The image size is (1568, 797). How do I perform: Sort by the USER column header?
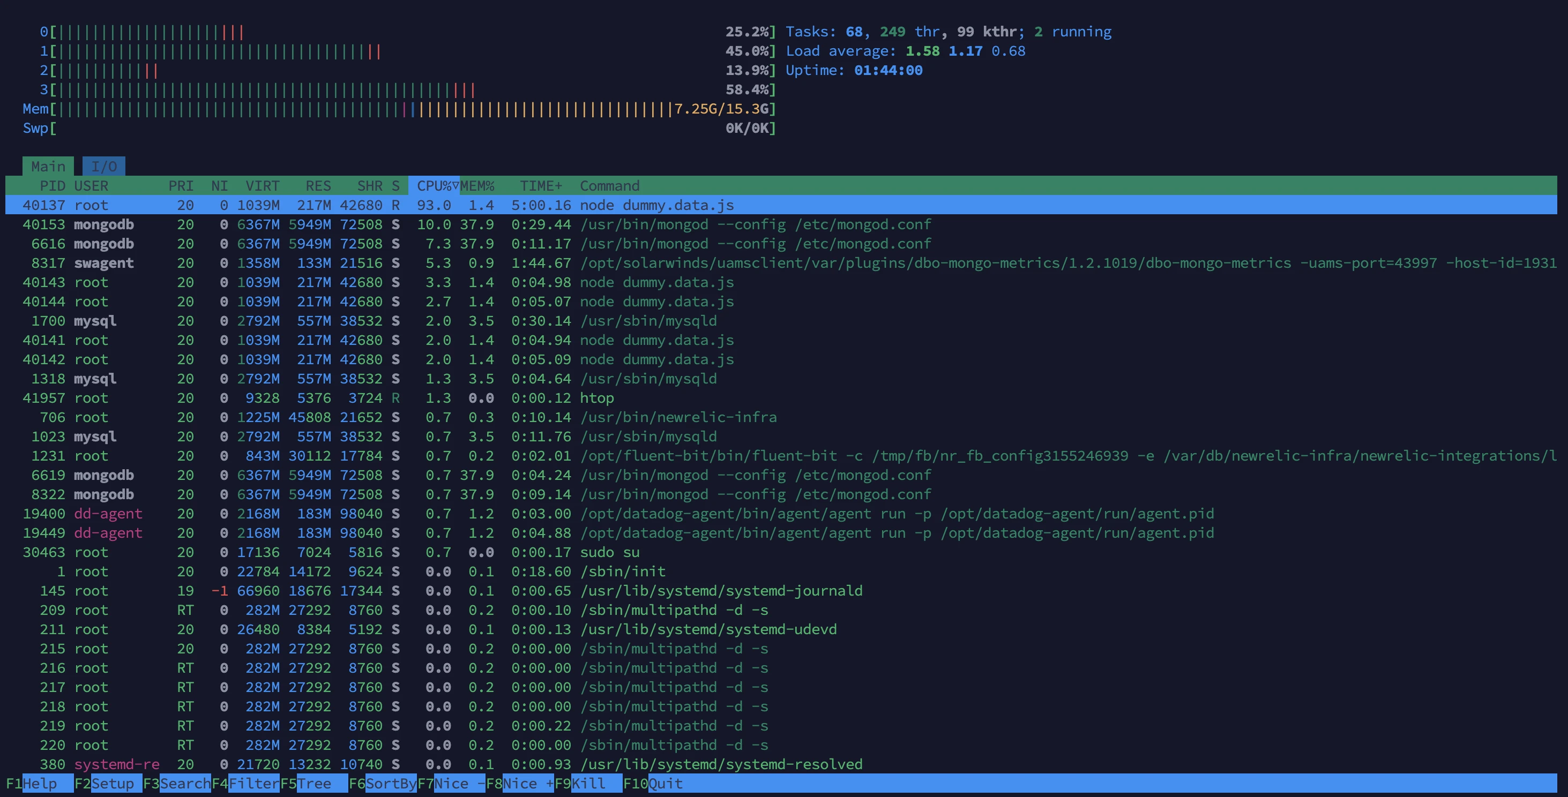click(91, 185)
